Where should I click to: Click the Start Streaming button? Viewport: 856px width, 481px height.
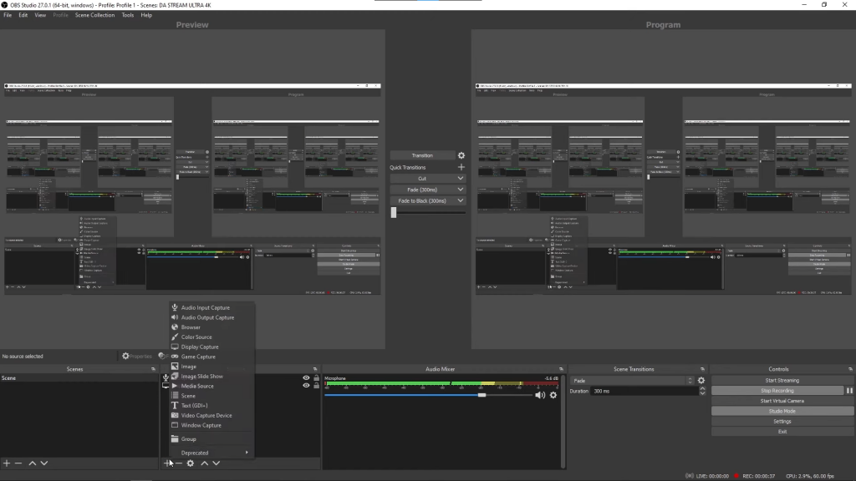point(782,381)
